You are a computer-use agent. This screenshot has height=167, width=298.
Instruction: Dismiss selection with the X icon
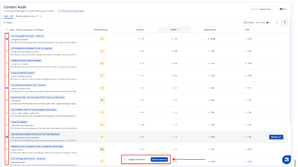point(125,159)
